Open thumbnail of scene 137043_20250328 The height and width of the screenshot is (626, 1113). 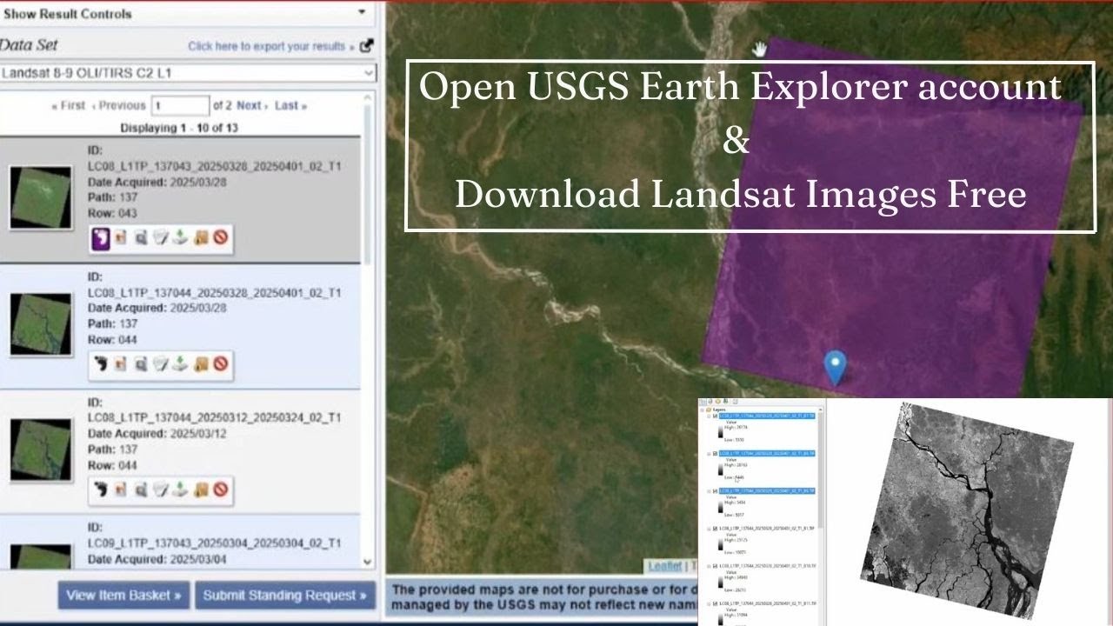(x=40, y=198)
